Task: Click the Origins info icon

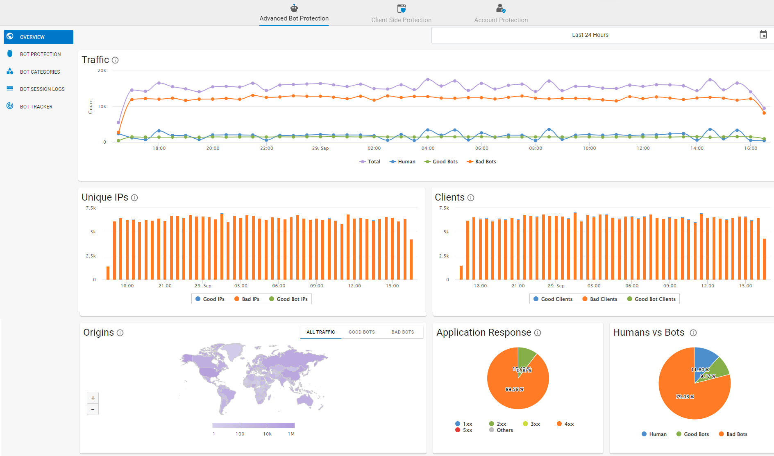Action: point(120,333)
